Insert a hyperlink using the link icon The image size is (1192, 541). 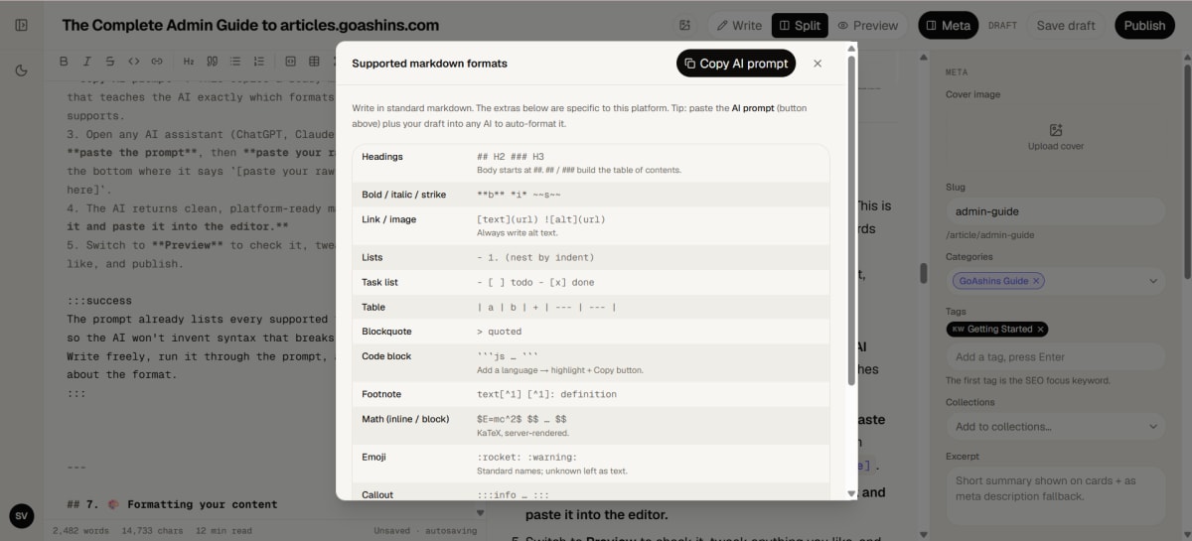157,62
